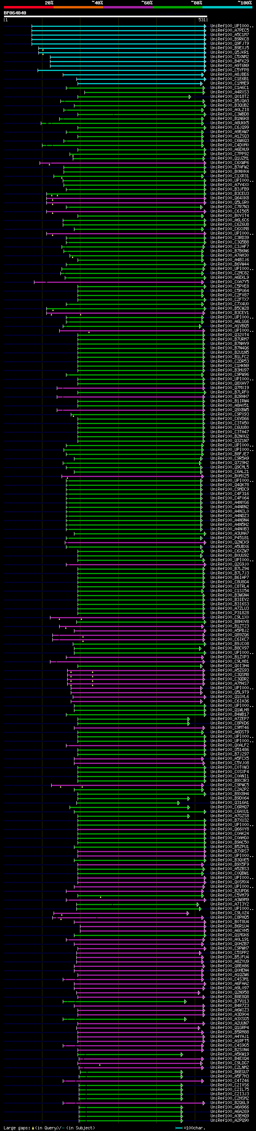Click label UniRef100_A9EAW7
The height and width of the screenshot is (1131, 256).
230,132
